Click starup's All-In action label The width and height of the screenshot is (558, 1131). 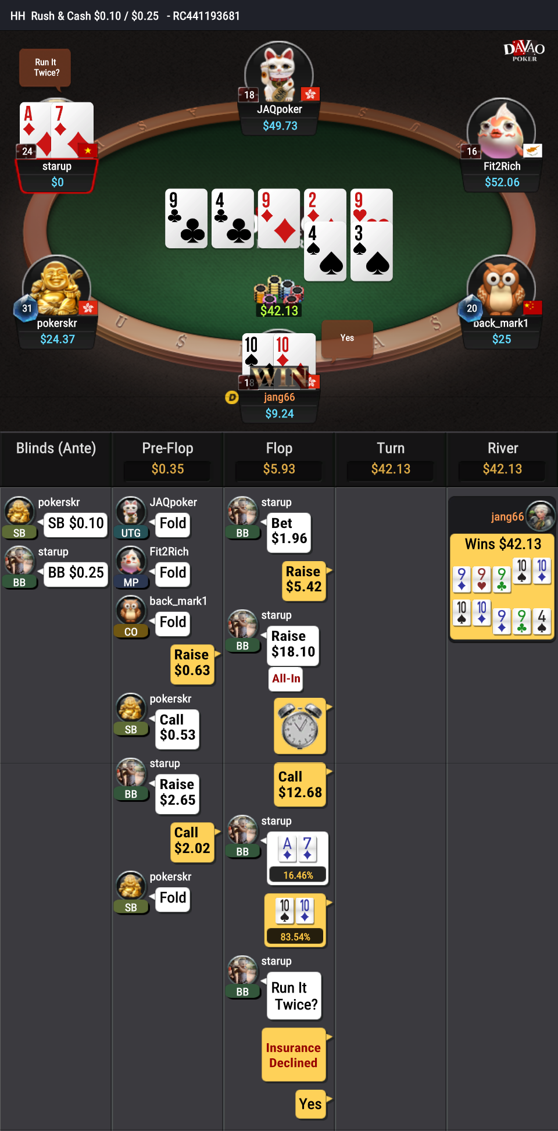[x=286, y=679]
